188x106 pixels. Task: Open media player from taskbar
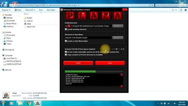pos(11,103)
